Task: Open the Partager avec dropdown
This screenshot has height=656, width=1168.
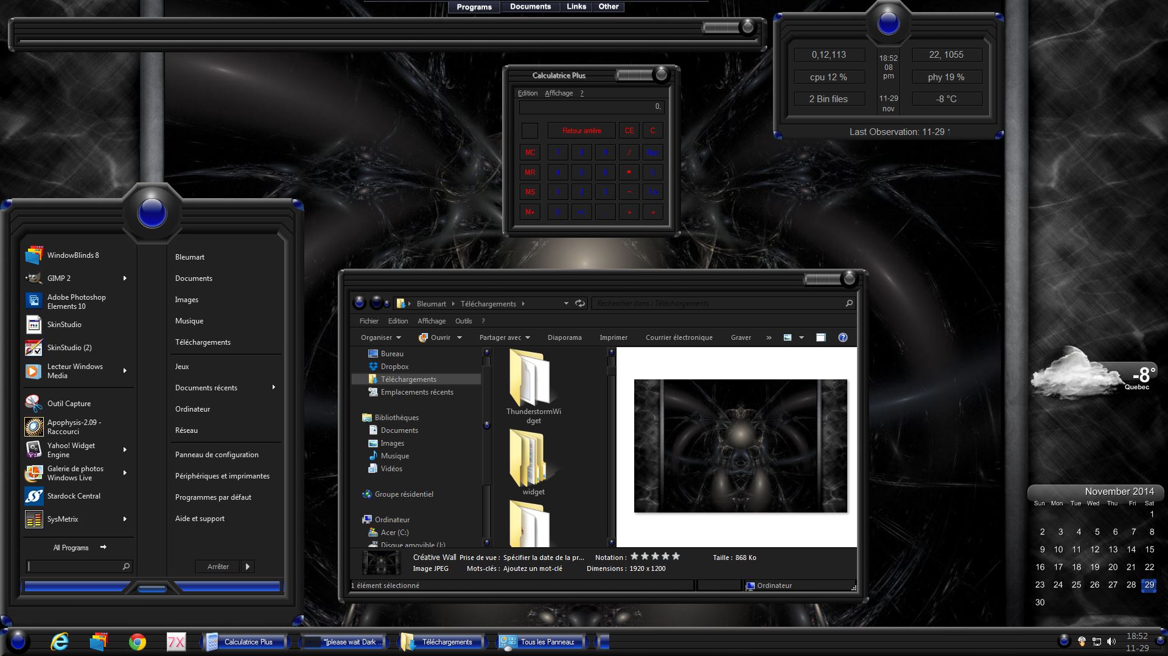Action: [505, 337]
